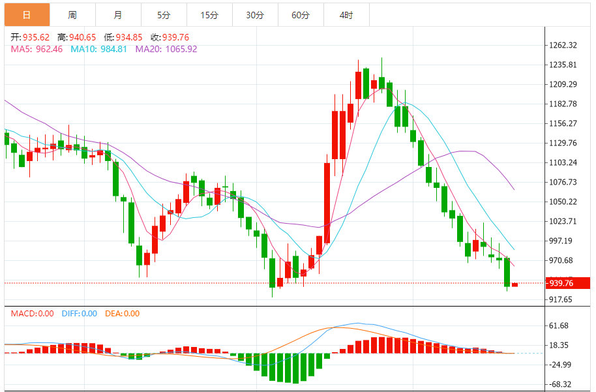Click the 1209.29 price axis label

(563, 84)
